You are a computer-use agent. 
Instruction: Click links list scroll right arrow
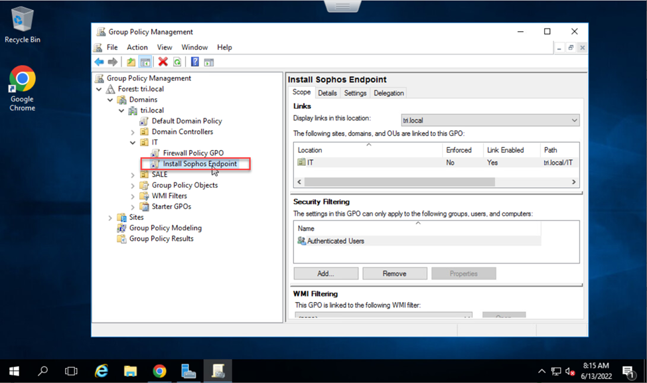click(x=573, y=182)
